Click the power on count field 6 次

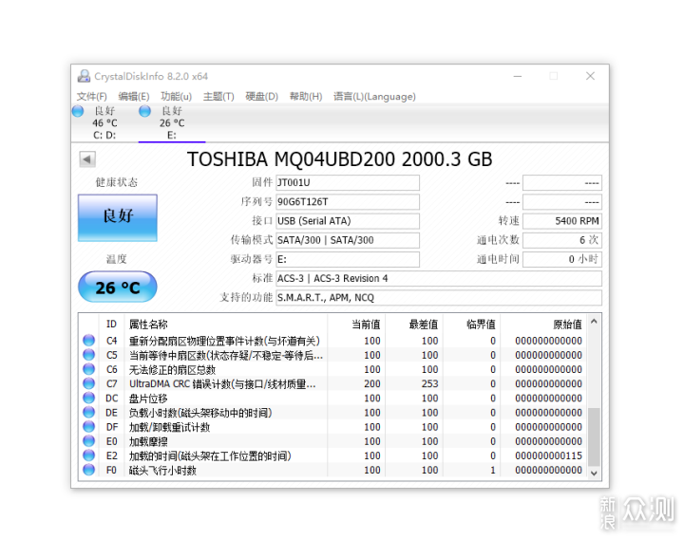click(x=562, y=240)
